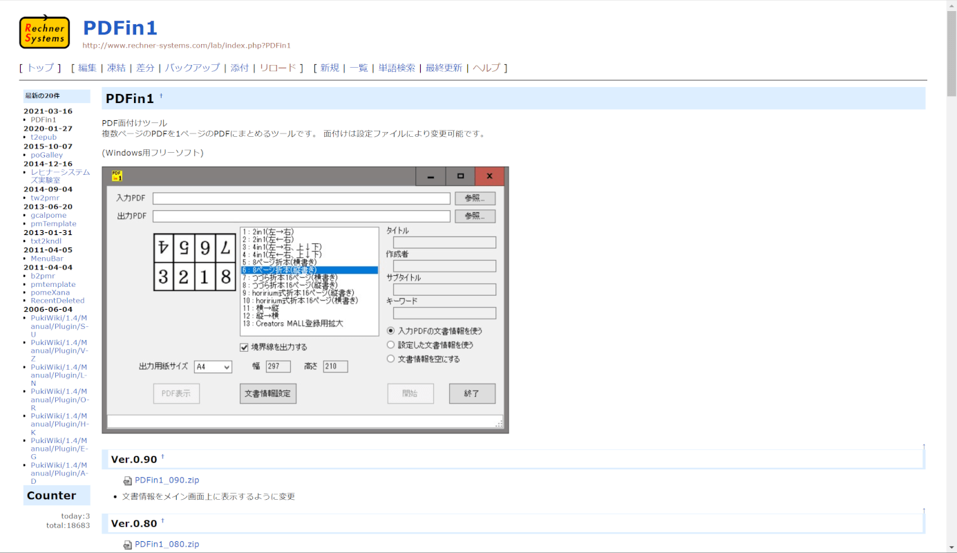Select 設定した文書情報を使う radio button
Viewport: 957px width, 553px height.
[390, 344]
